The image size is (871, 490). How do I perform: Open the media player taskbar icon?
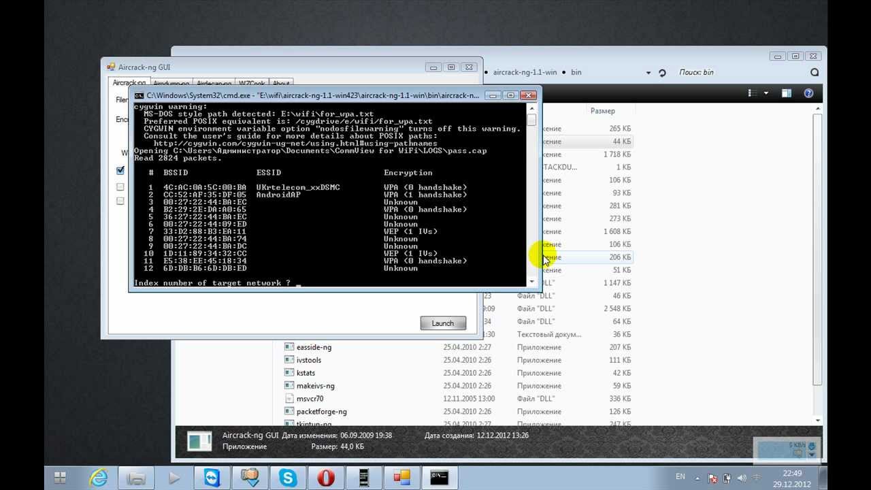point(174,478)
